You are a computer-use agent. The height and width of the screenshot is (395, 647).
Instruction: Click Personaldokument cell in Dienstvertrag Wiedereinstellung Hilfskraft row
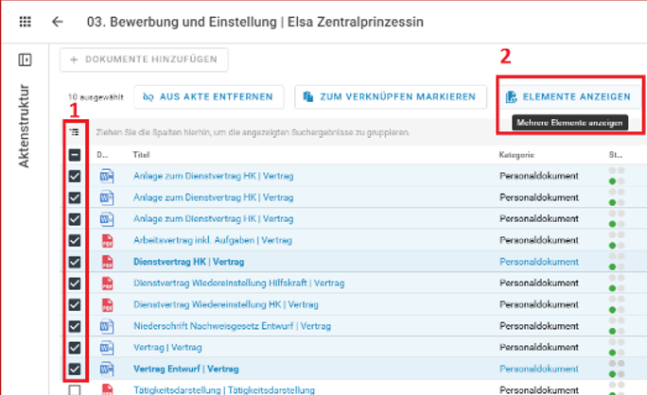pos(539,283)
